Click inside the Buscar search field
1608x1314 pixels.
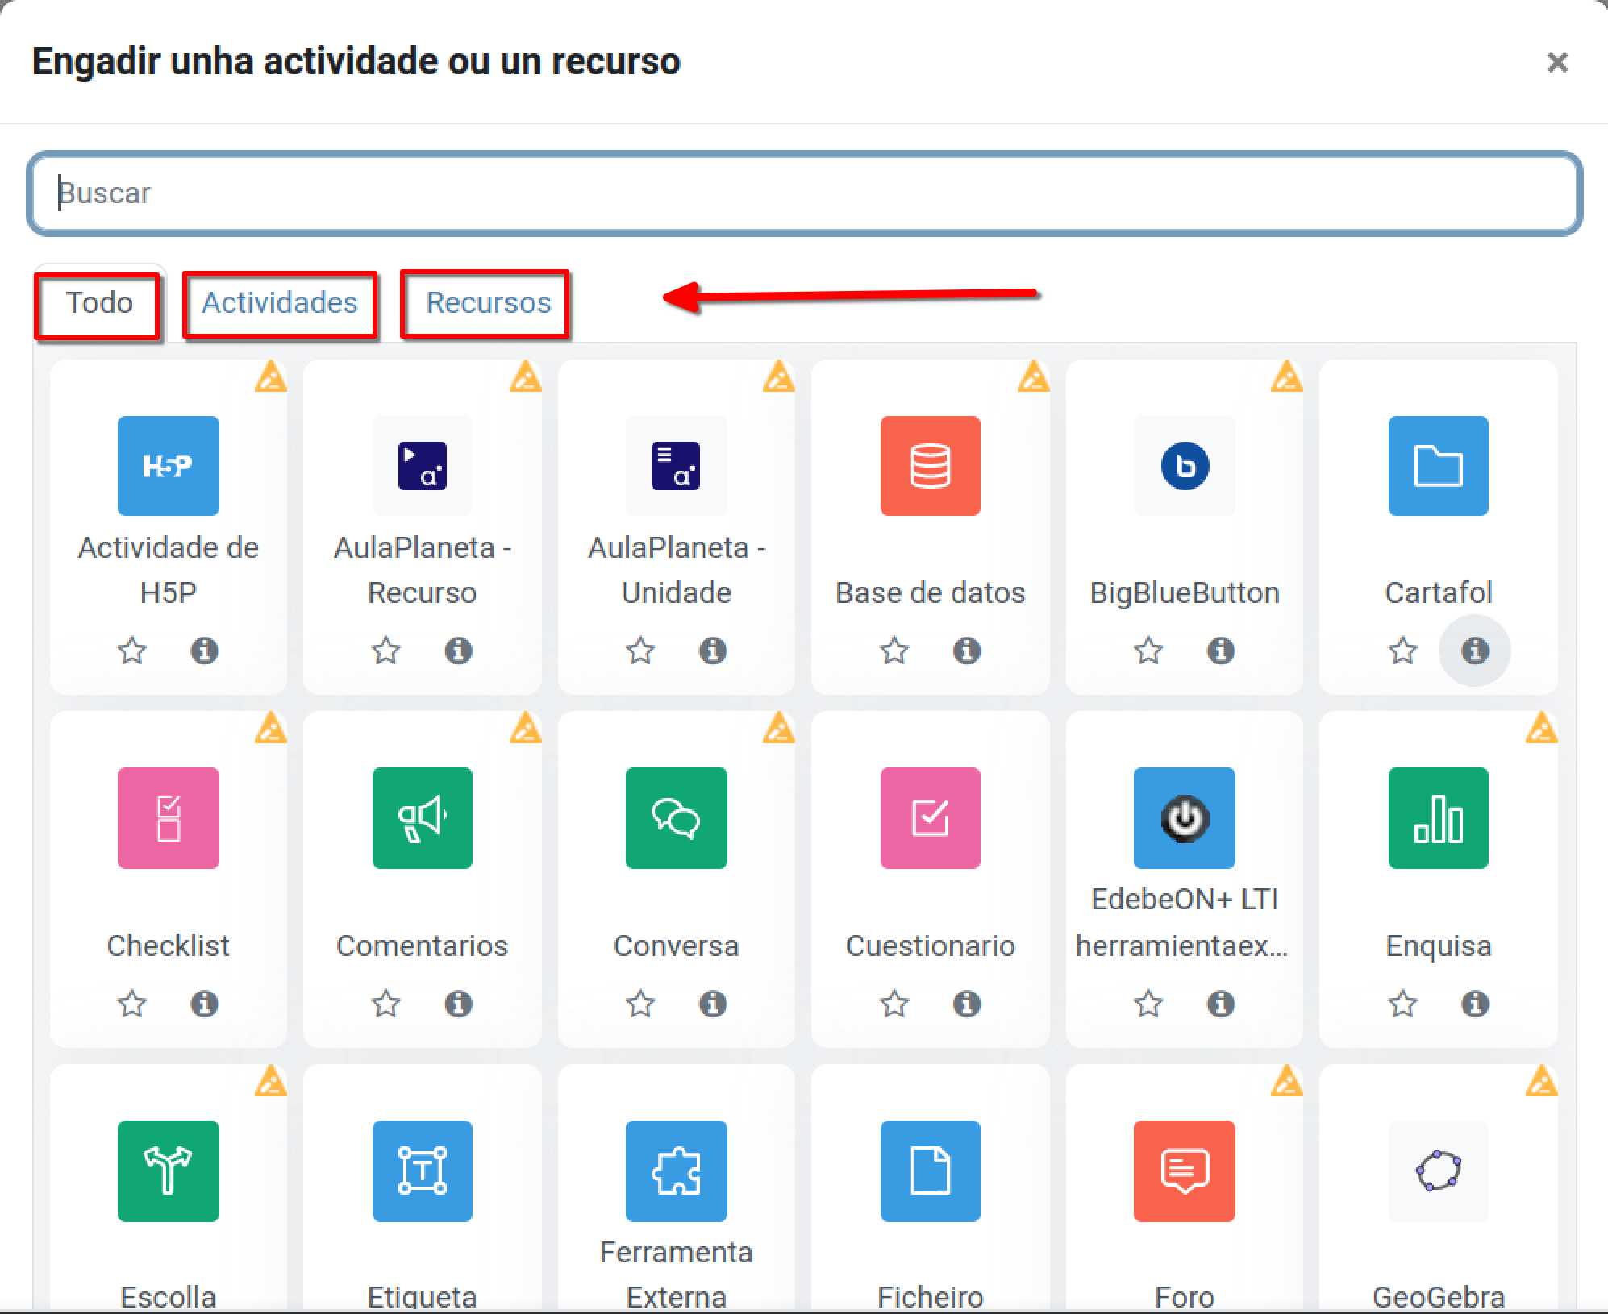coord(803,193)
